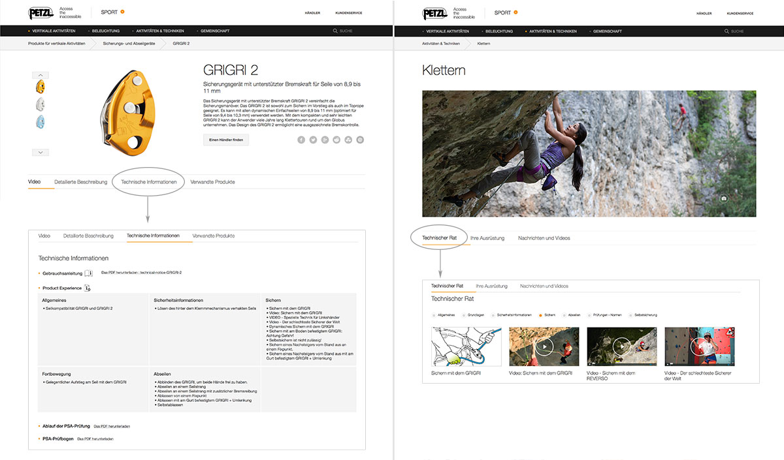Share GRIGRI 2 on Google Plus
The height and width of the screenshot is (460, 784).
click(325, 140)
